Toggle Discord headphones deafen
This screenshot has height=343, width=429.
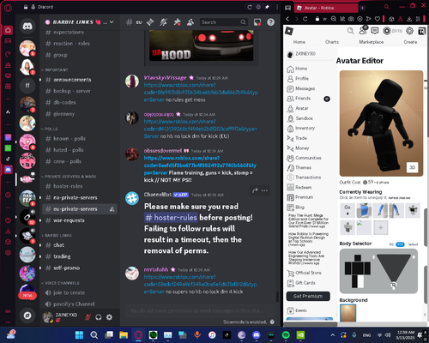point(99,317)
